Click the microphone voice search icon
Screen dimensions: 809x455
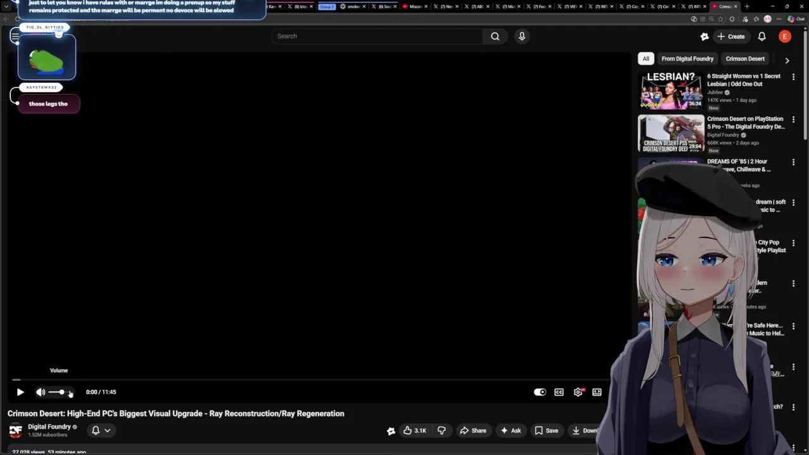(522, 36)
